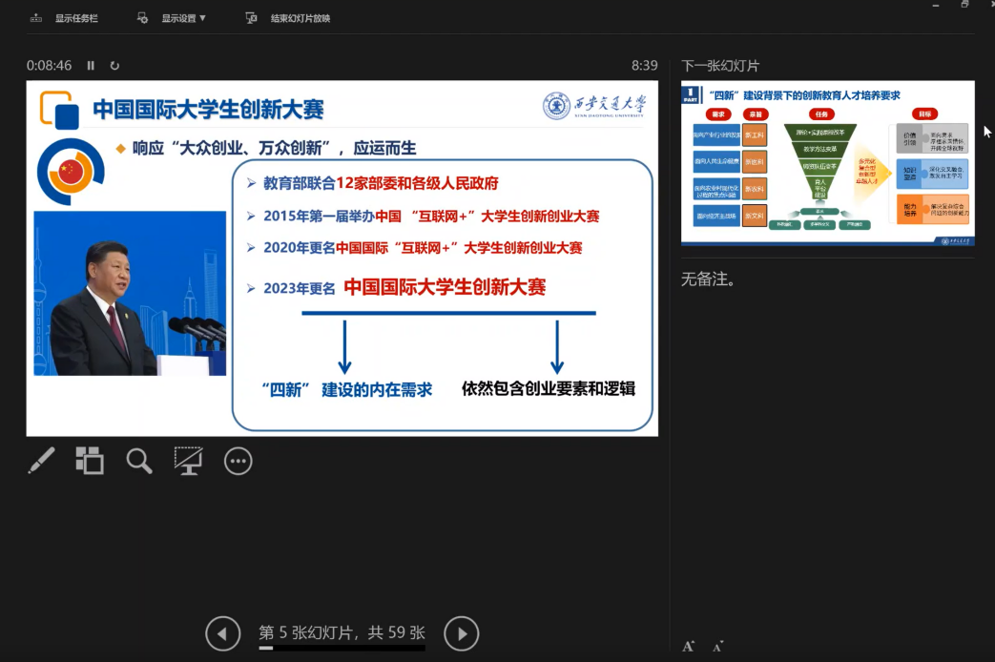Go to the previous slide
This screenshot has width=995, height=662.
point(223,633)
